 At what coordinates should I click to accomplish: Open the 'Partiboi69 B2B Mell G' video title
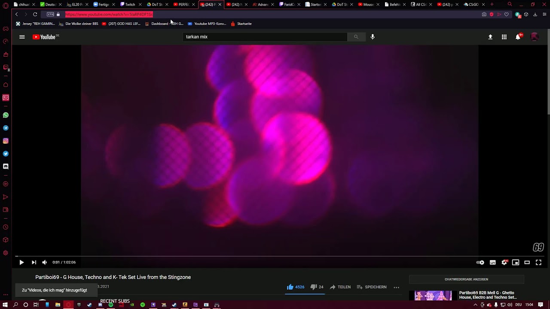(488, 295)
